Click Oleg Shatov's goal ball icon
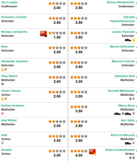 [x=2, y=84]
